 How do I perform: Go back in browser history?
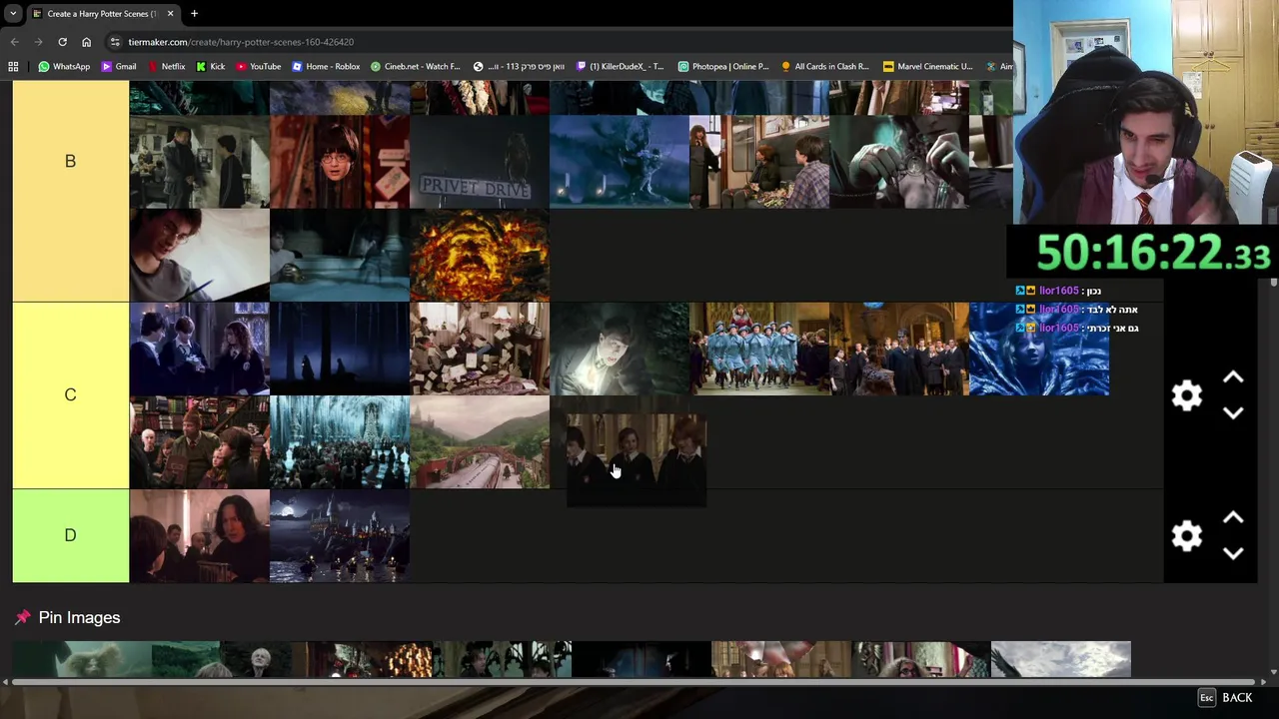click(x=14, y=42)
